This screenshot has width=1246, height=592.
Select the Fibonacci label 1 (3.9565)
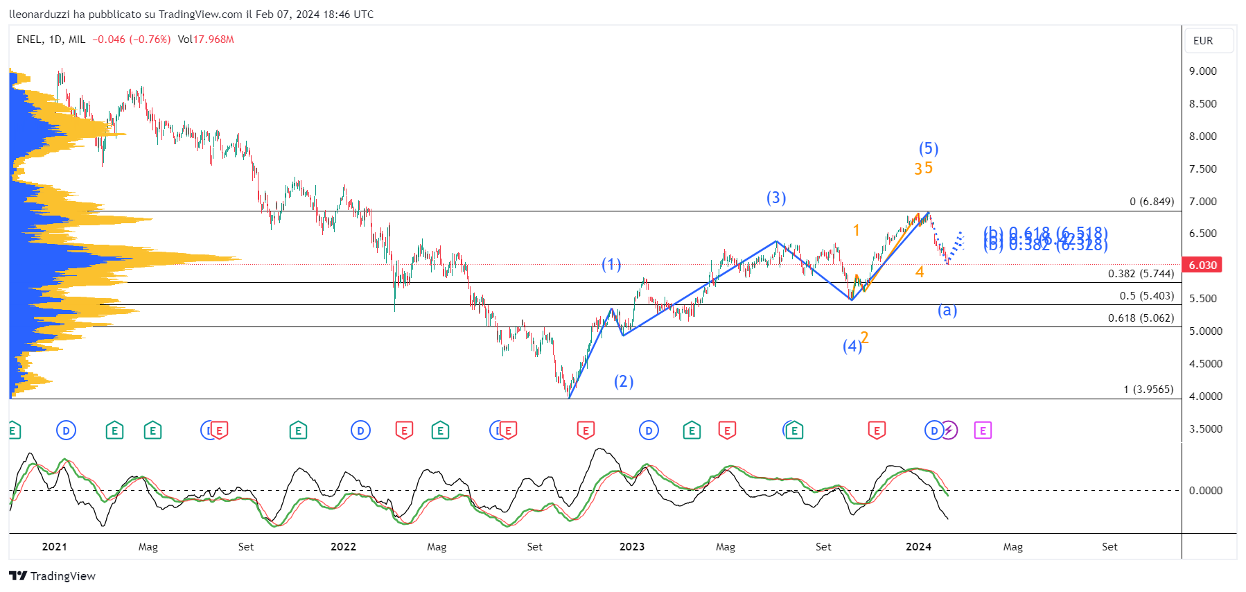(x=1149, y=390)
